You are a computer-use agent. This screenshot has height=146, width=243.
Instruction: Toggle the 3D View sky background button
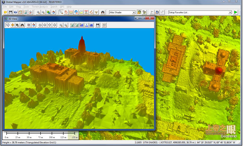[x=91, y=25]
